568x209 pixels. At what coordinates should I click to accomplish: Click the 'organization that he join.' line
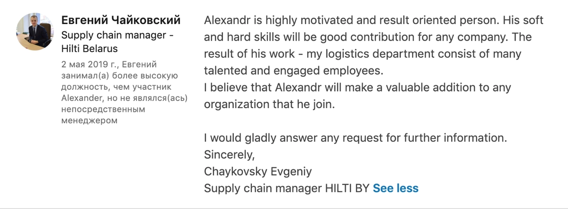point(269,105)
